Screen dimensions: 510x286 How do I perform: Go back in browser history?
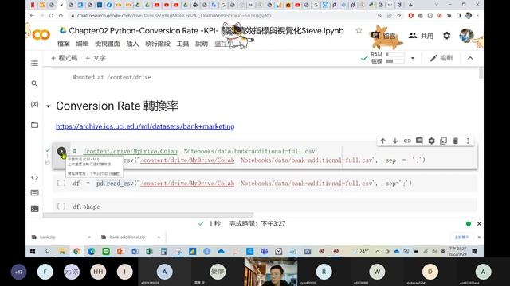32,16
